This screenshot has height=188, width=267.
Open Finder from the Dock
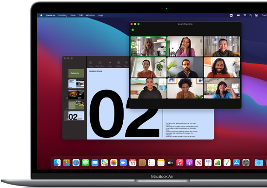pos(57,163)
